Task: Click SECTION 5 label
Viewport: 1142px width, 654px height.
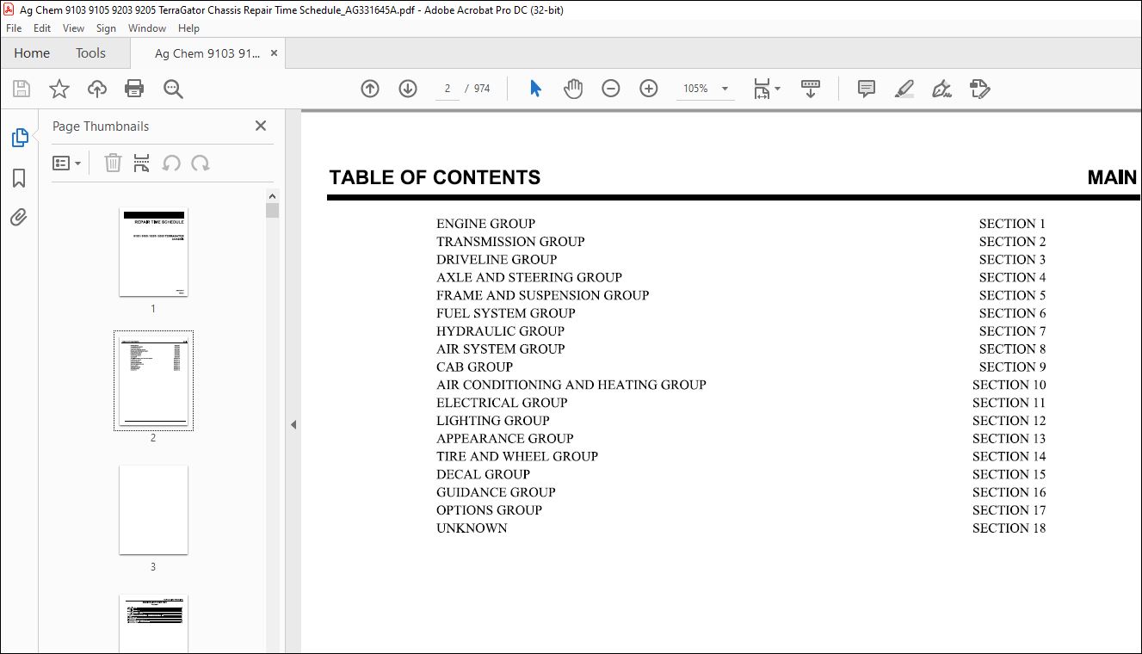Action: 1013,295
